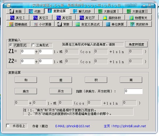Click the 其它 IV icon
Viewport: 159px width, 136px height.
(82, 18)
